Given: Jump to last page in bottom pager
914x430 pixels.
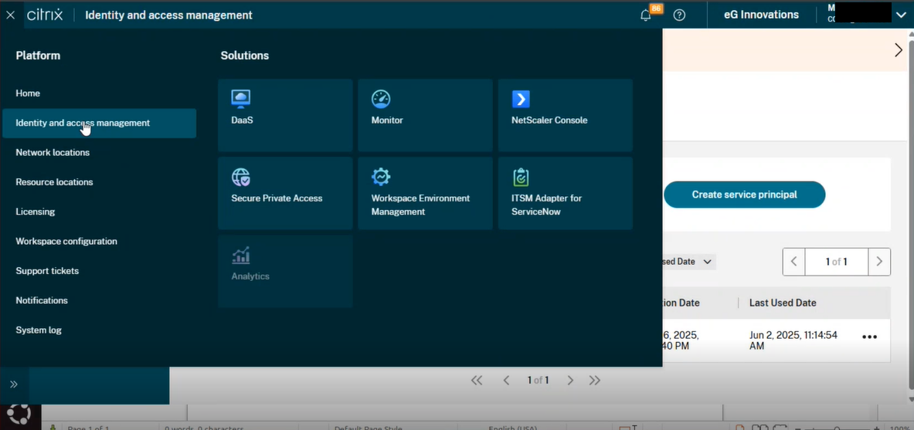Looking at the screenshot, I should point(594,380).
